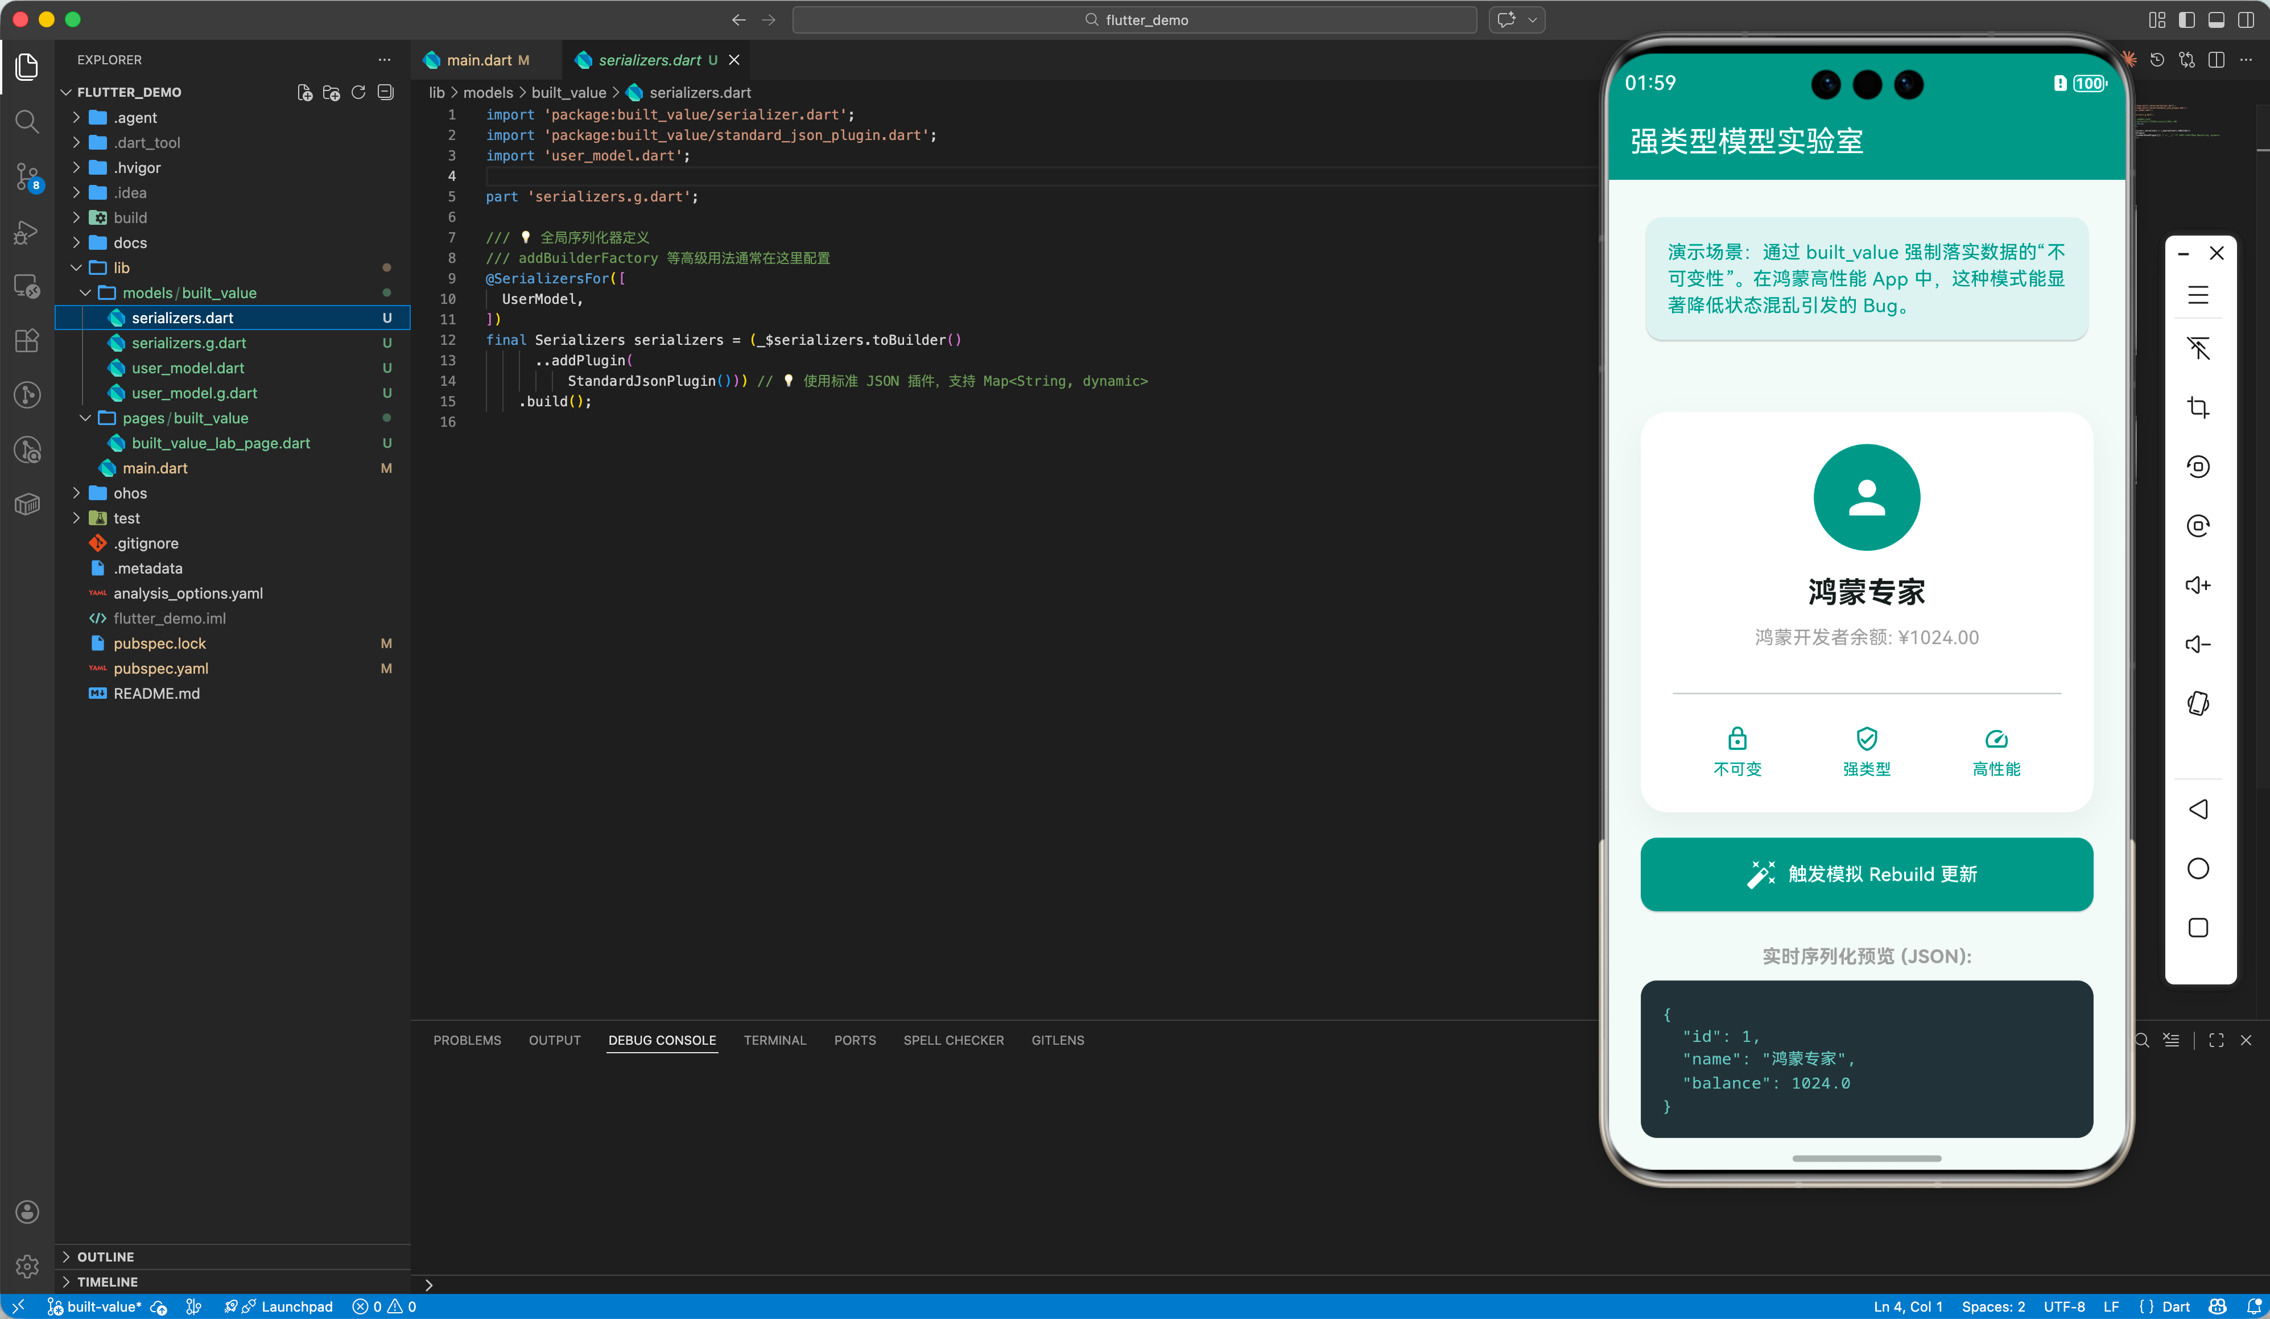Viewport: 2270px width, 1319px height.
Task: Toggle bottom panel layout button
Action: 2217,19
